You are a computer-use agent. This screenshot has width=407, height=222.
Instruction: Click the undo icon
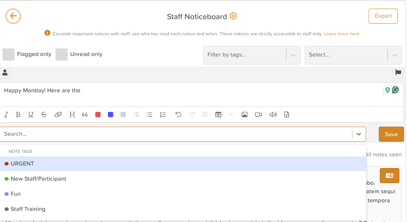click(x=178, y=115)
